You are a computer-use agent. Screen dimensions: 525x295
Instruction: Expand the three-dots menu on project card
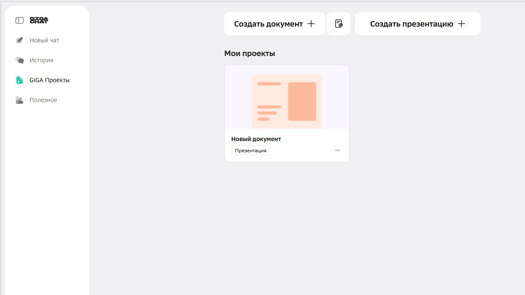pos(338,150)
